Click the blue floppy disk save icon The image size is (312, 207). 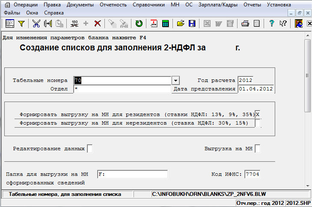point(192,24)
